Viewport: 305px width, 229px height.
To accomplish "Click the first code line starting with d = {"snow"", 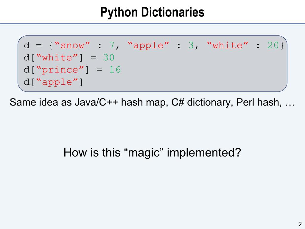I will coord(154,45).
